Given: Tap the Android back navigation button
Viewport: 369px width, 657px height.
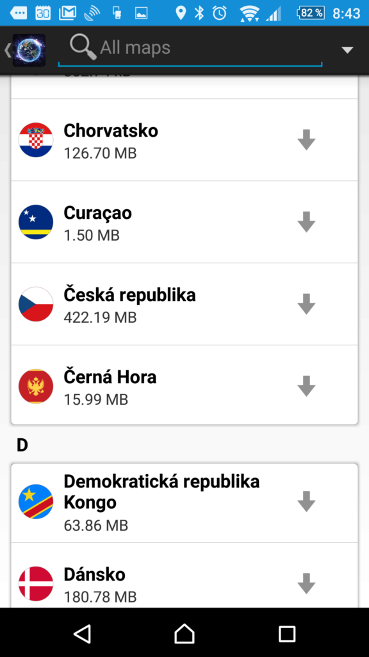Looking at the screenshot, I should [82, 633].
